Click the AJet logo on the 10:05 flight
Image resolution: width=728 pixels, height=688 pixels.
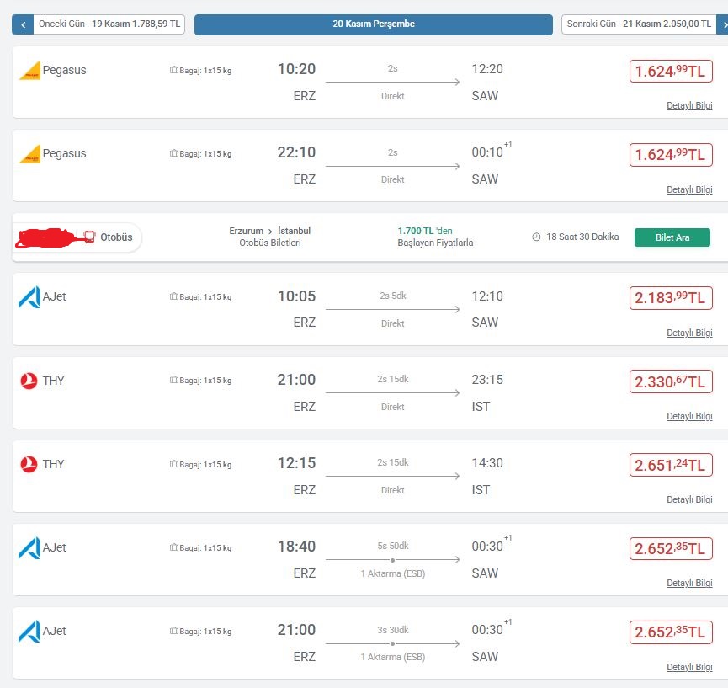(x=29, y=297)
